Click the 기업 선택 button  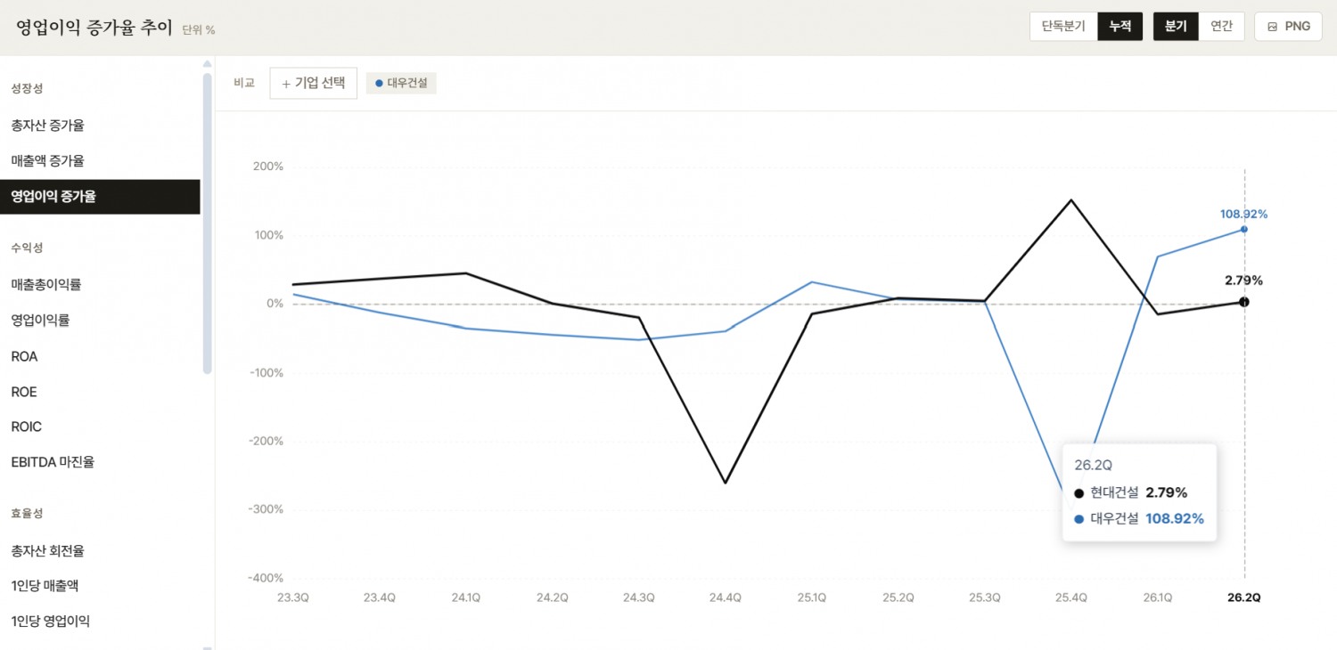(x=313, y=84)
